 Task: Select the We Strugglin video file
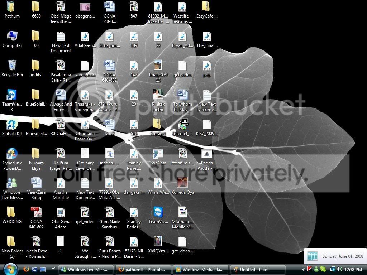[x=85, y=242]
